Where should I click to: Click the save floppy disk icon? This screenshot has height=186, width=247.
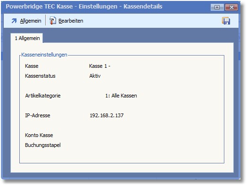pos(226,21)
